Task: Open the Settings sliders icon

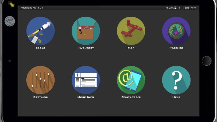Action: 40,80
